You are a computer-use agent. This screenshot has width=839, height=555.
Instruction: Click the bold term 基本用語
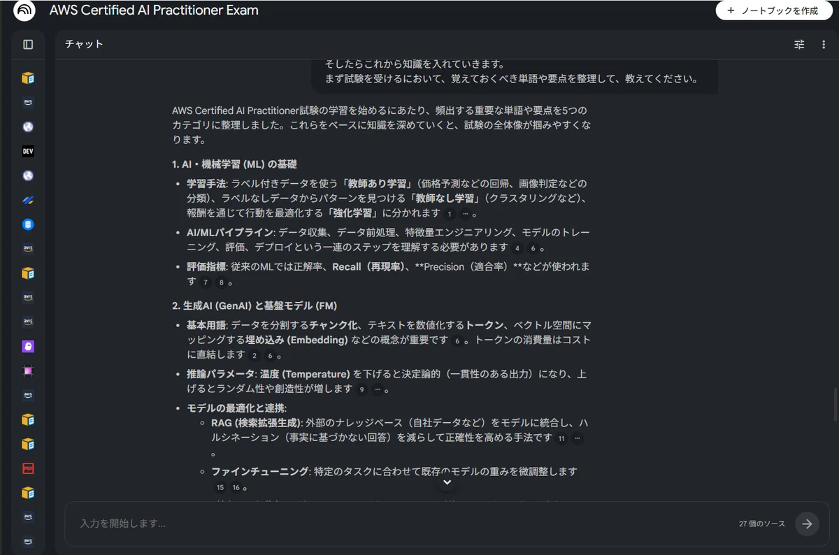pyautogui.click(x=206, y=325)
